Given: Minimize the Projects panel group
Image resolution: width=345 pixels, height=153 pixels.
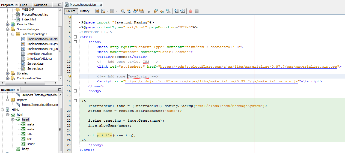Looking at the screenshot, I should [x=60, y=5].
